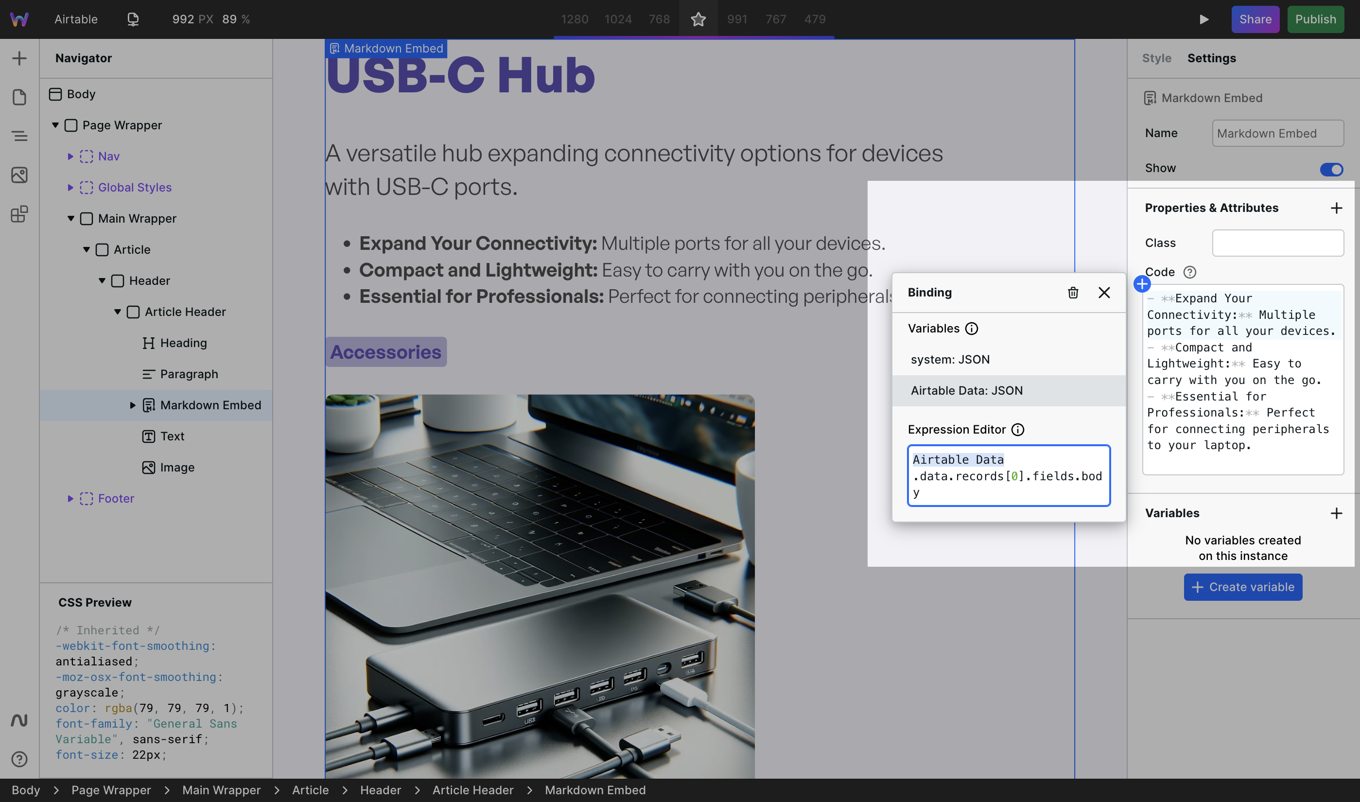Click the preview play button
The image size is (1360, 802).
click(1204, 19)
